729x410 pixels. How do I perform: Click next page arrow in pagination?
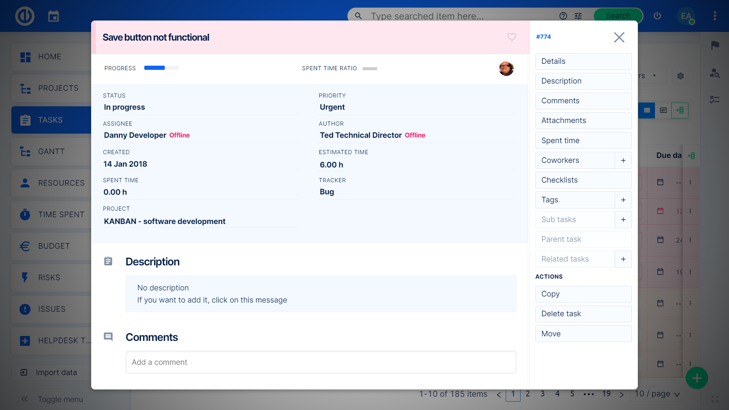pyautogui.click(x=622, y=394)
